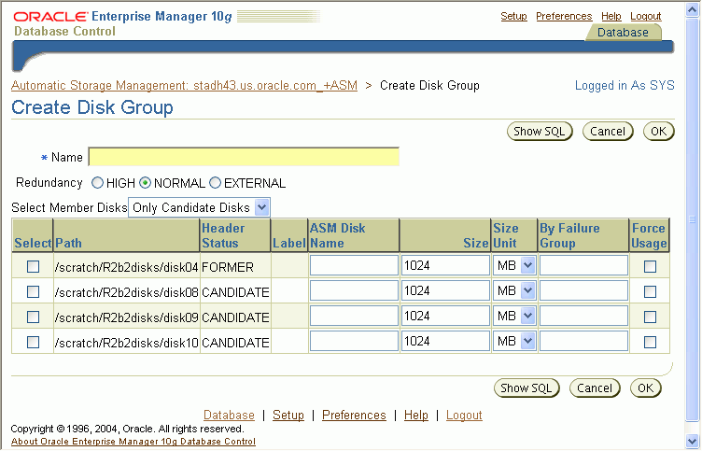Click the Failure Group field for disk09

[583, 317]
